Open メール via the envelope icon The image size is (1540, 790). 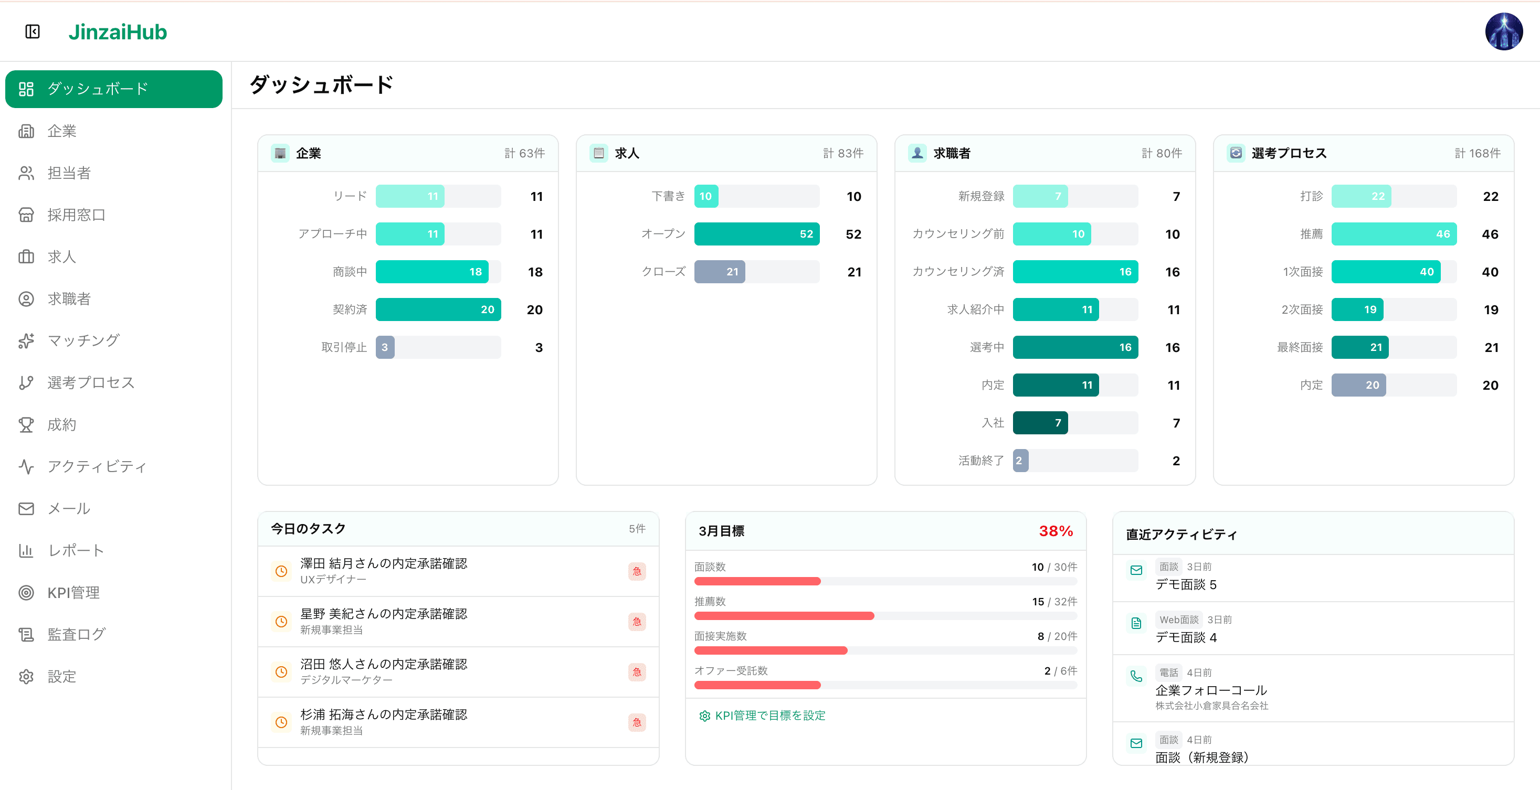tap(26, 508)
